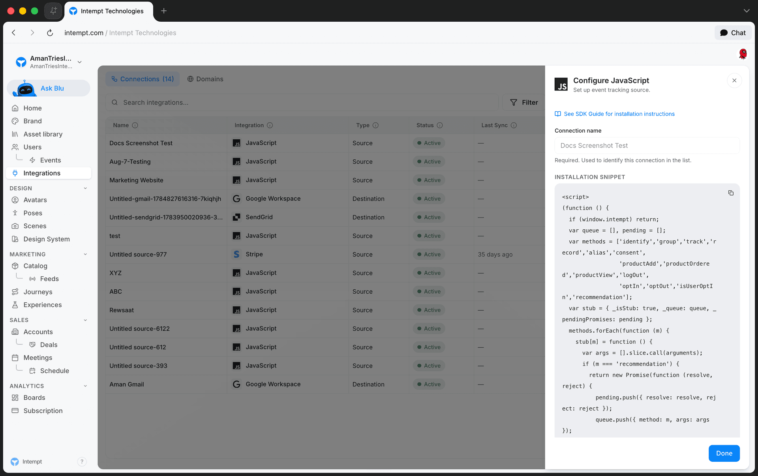Open the Aman Gmail connection

[x=325, y=384]
